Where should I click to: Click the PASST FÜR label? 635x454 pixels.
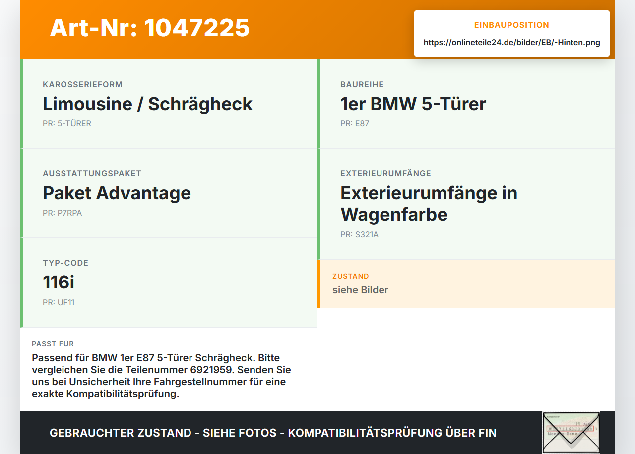pyautogui.click(x=53, y=344)
